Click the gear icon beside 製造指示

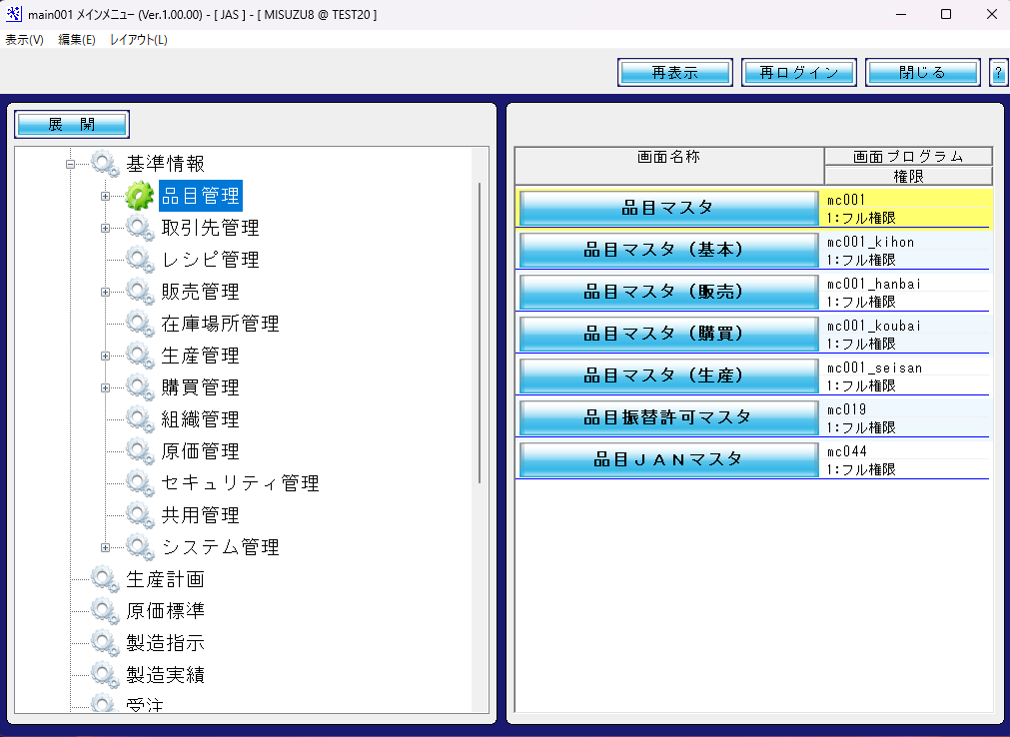pos(105,643)
